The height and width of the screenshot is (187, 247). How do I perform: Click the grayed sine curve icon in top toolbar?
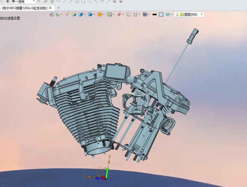pos(90,2)
